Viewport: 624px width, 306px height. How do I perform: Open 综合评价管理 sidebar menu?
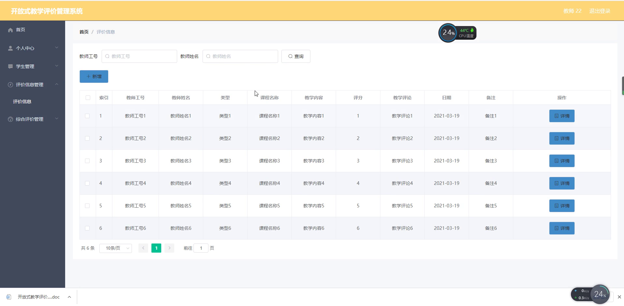[x=33, y=119]
